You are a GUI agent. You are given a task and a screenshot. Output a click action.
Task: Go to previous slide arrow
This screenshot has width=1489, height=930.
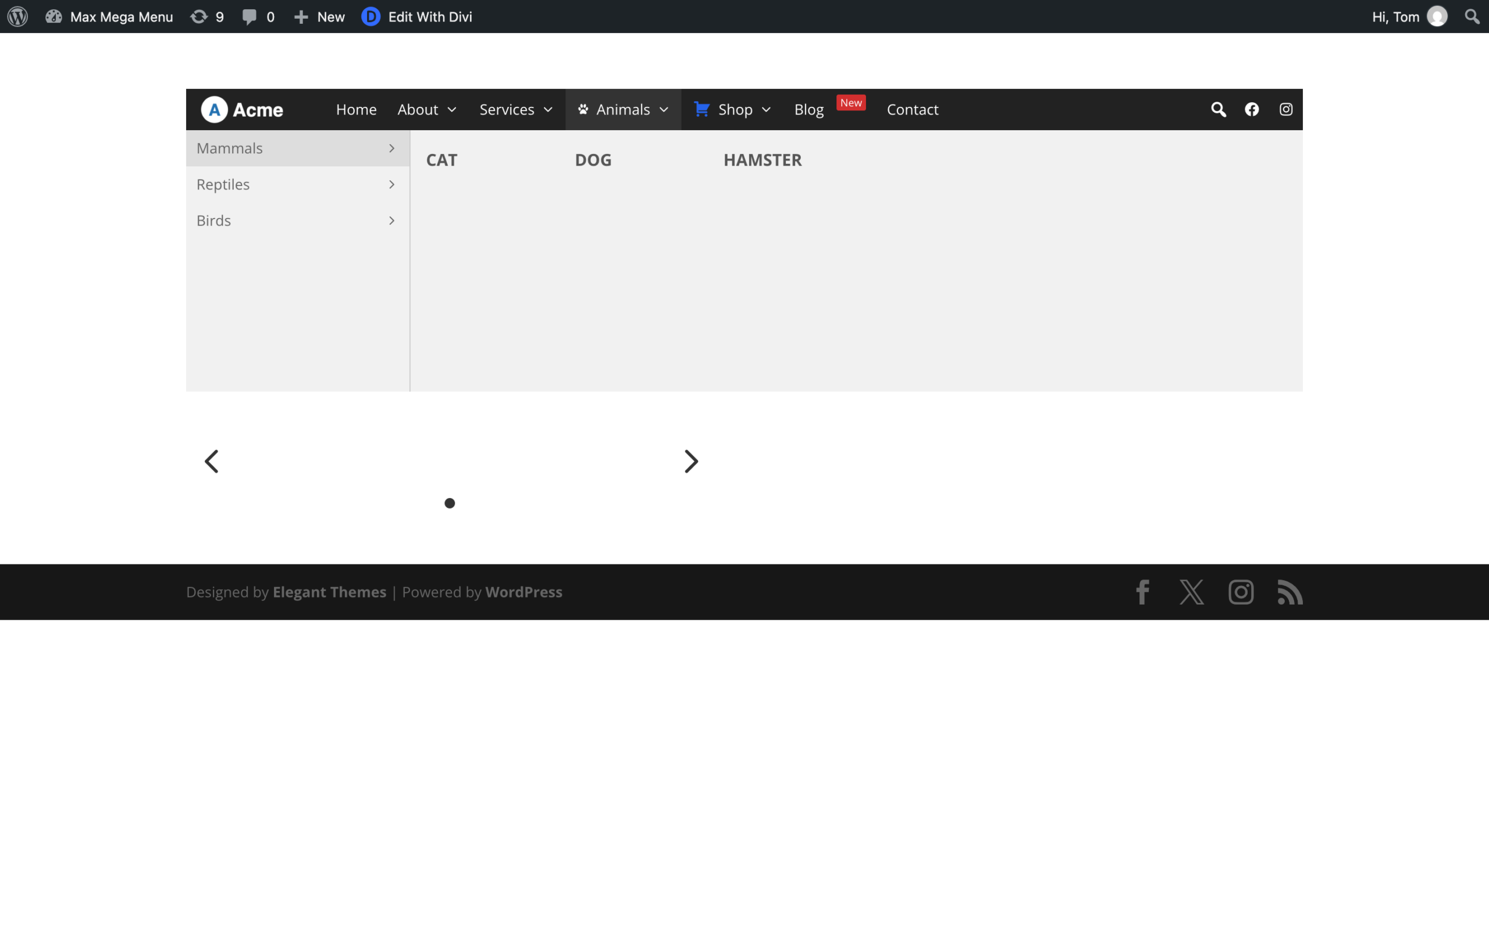coord(211,462)
